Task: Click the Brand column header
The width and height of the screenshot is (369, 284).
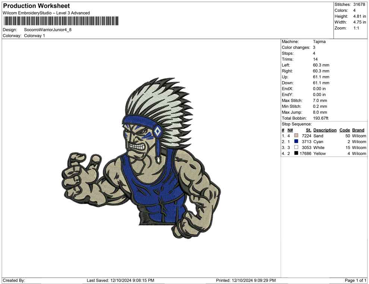Action: click(358, 130)
